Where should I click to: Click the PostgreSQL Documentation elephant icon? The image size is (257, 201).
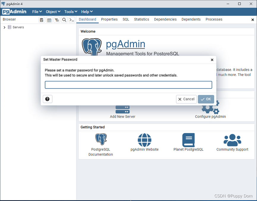point(101,139)
